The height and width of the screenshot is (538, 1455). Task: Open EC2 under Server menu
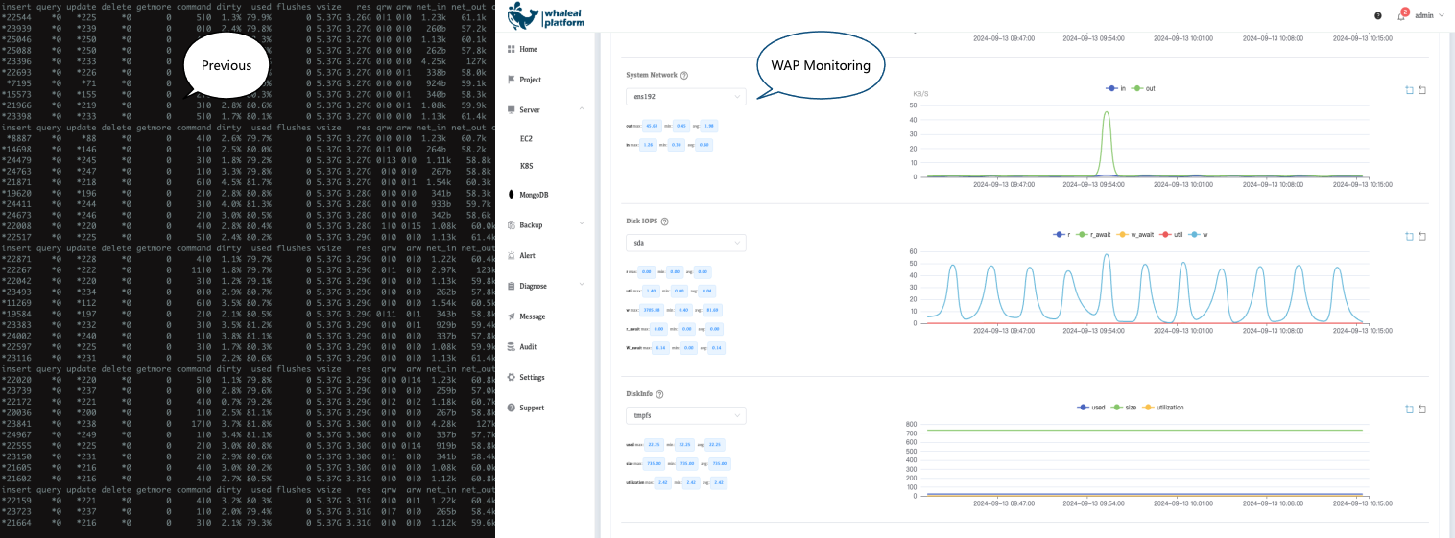(526, 139)
